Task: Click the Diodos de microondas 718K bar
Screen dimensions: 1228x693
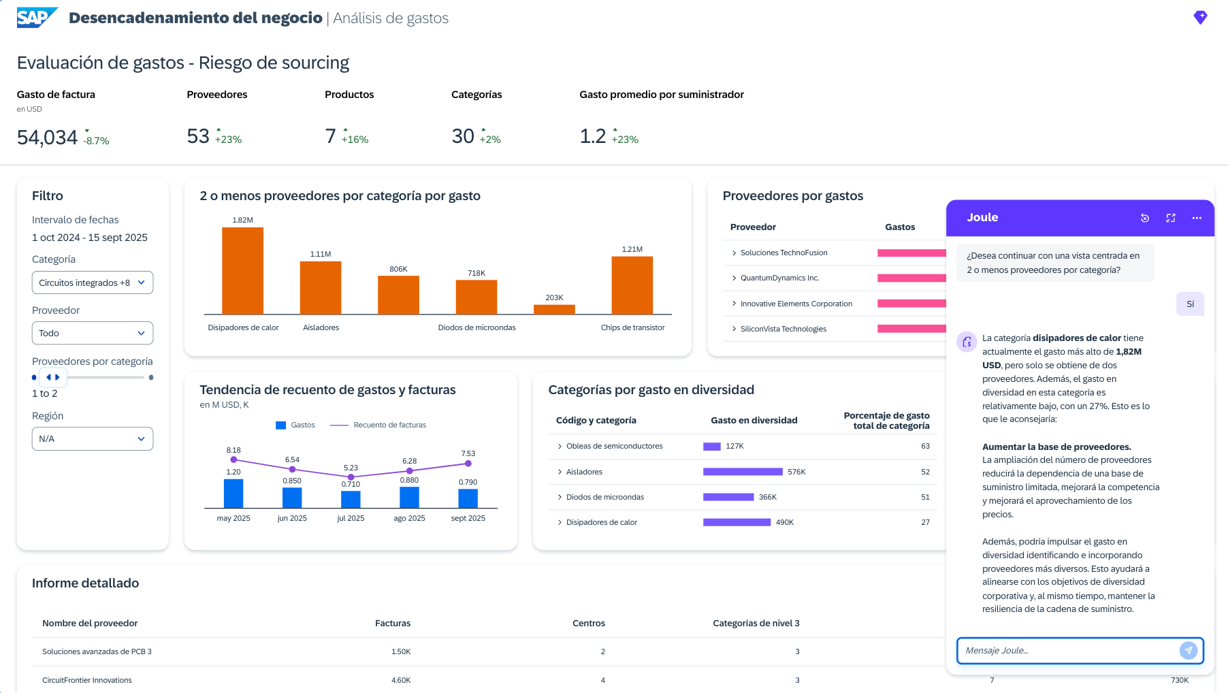Action: click(476, 297)
